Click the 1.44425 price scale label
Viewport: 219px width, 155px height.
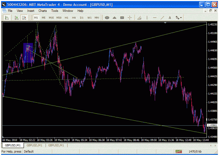pos(213,76)
